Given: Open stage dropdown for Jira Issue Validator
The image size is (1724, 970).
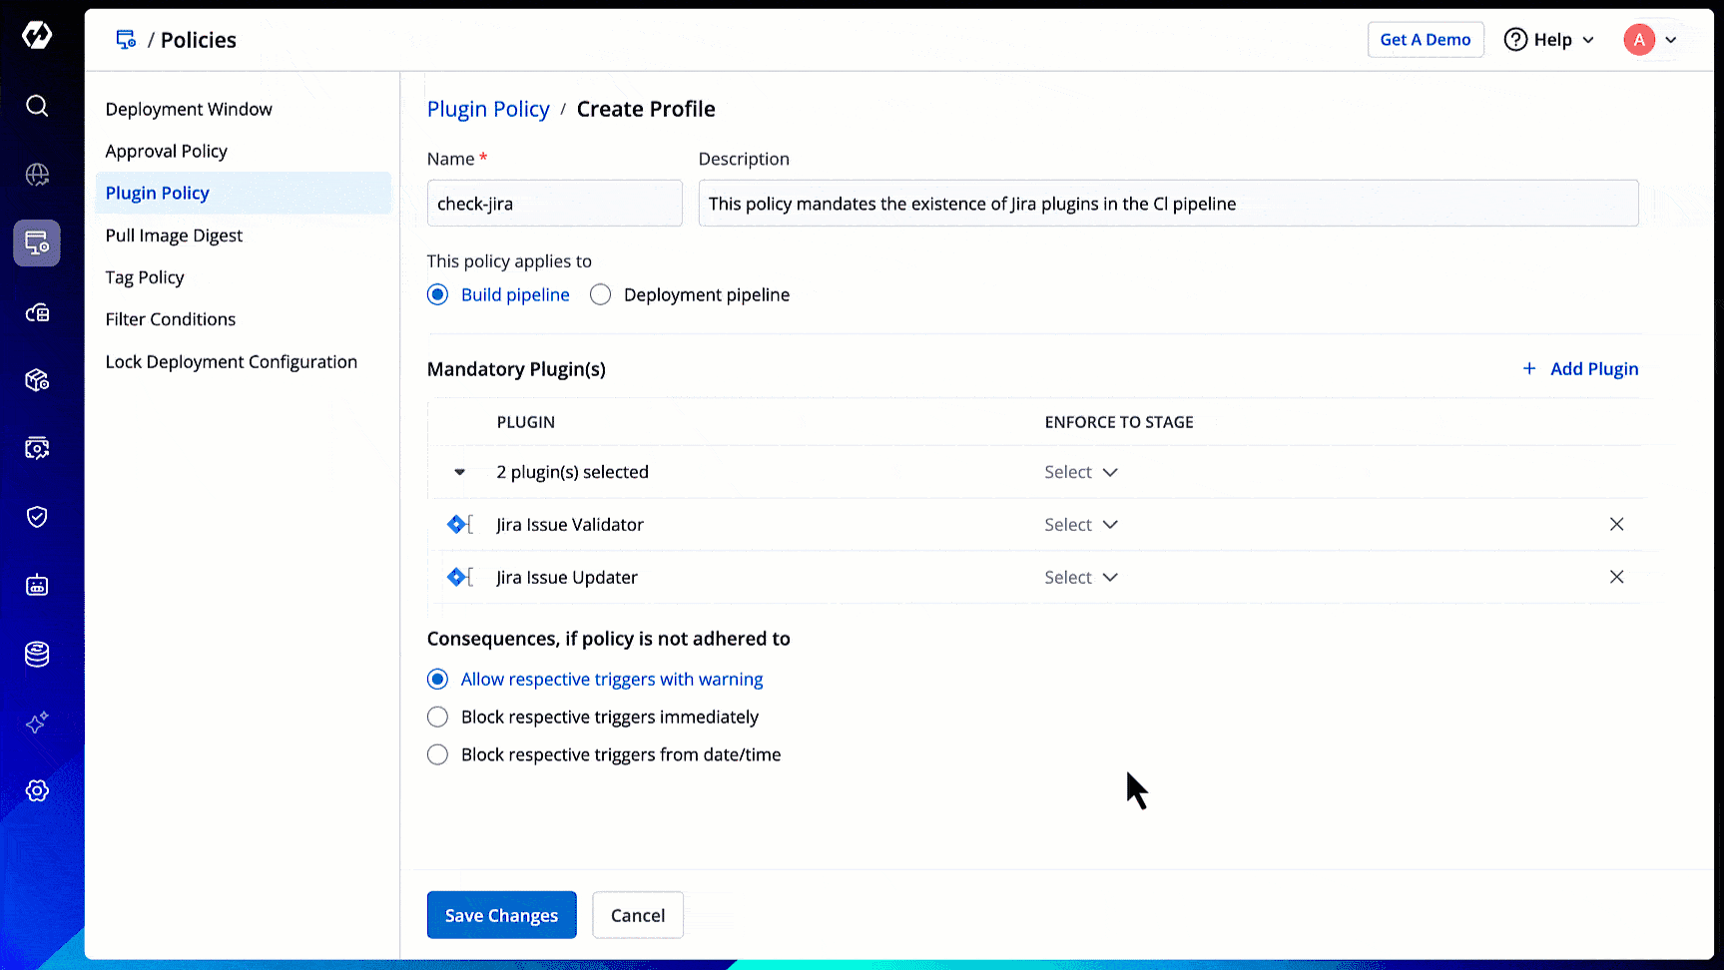Looking at the screenshot, I should (x=1080, y=525).
